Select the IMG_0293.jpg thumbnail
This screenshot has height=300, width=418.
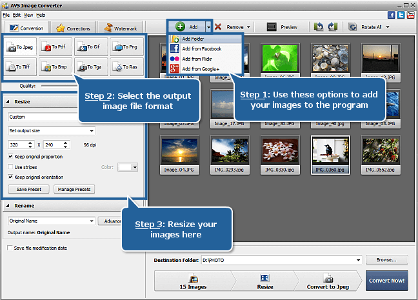(230, 155)
